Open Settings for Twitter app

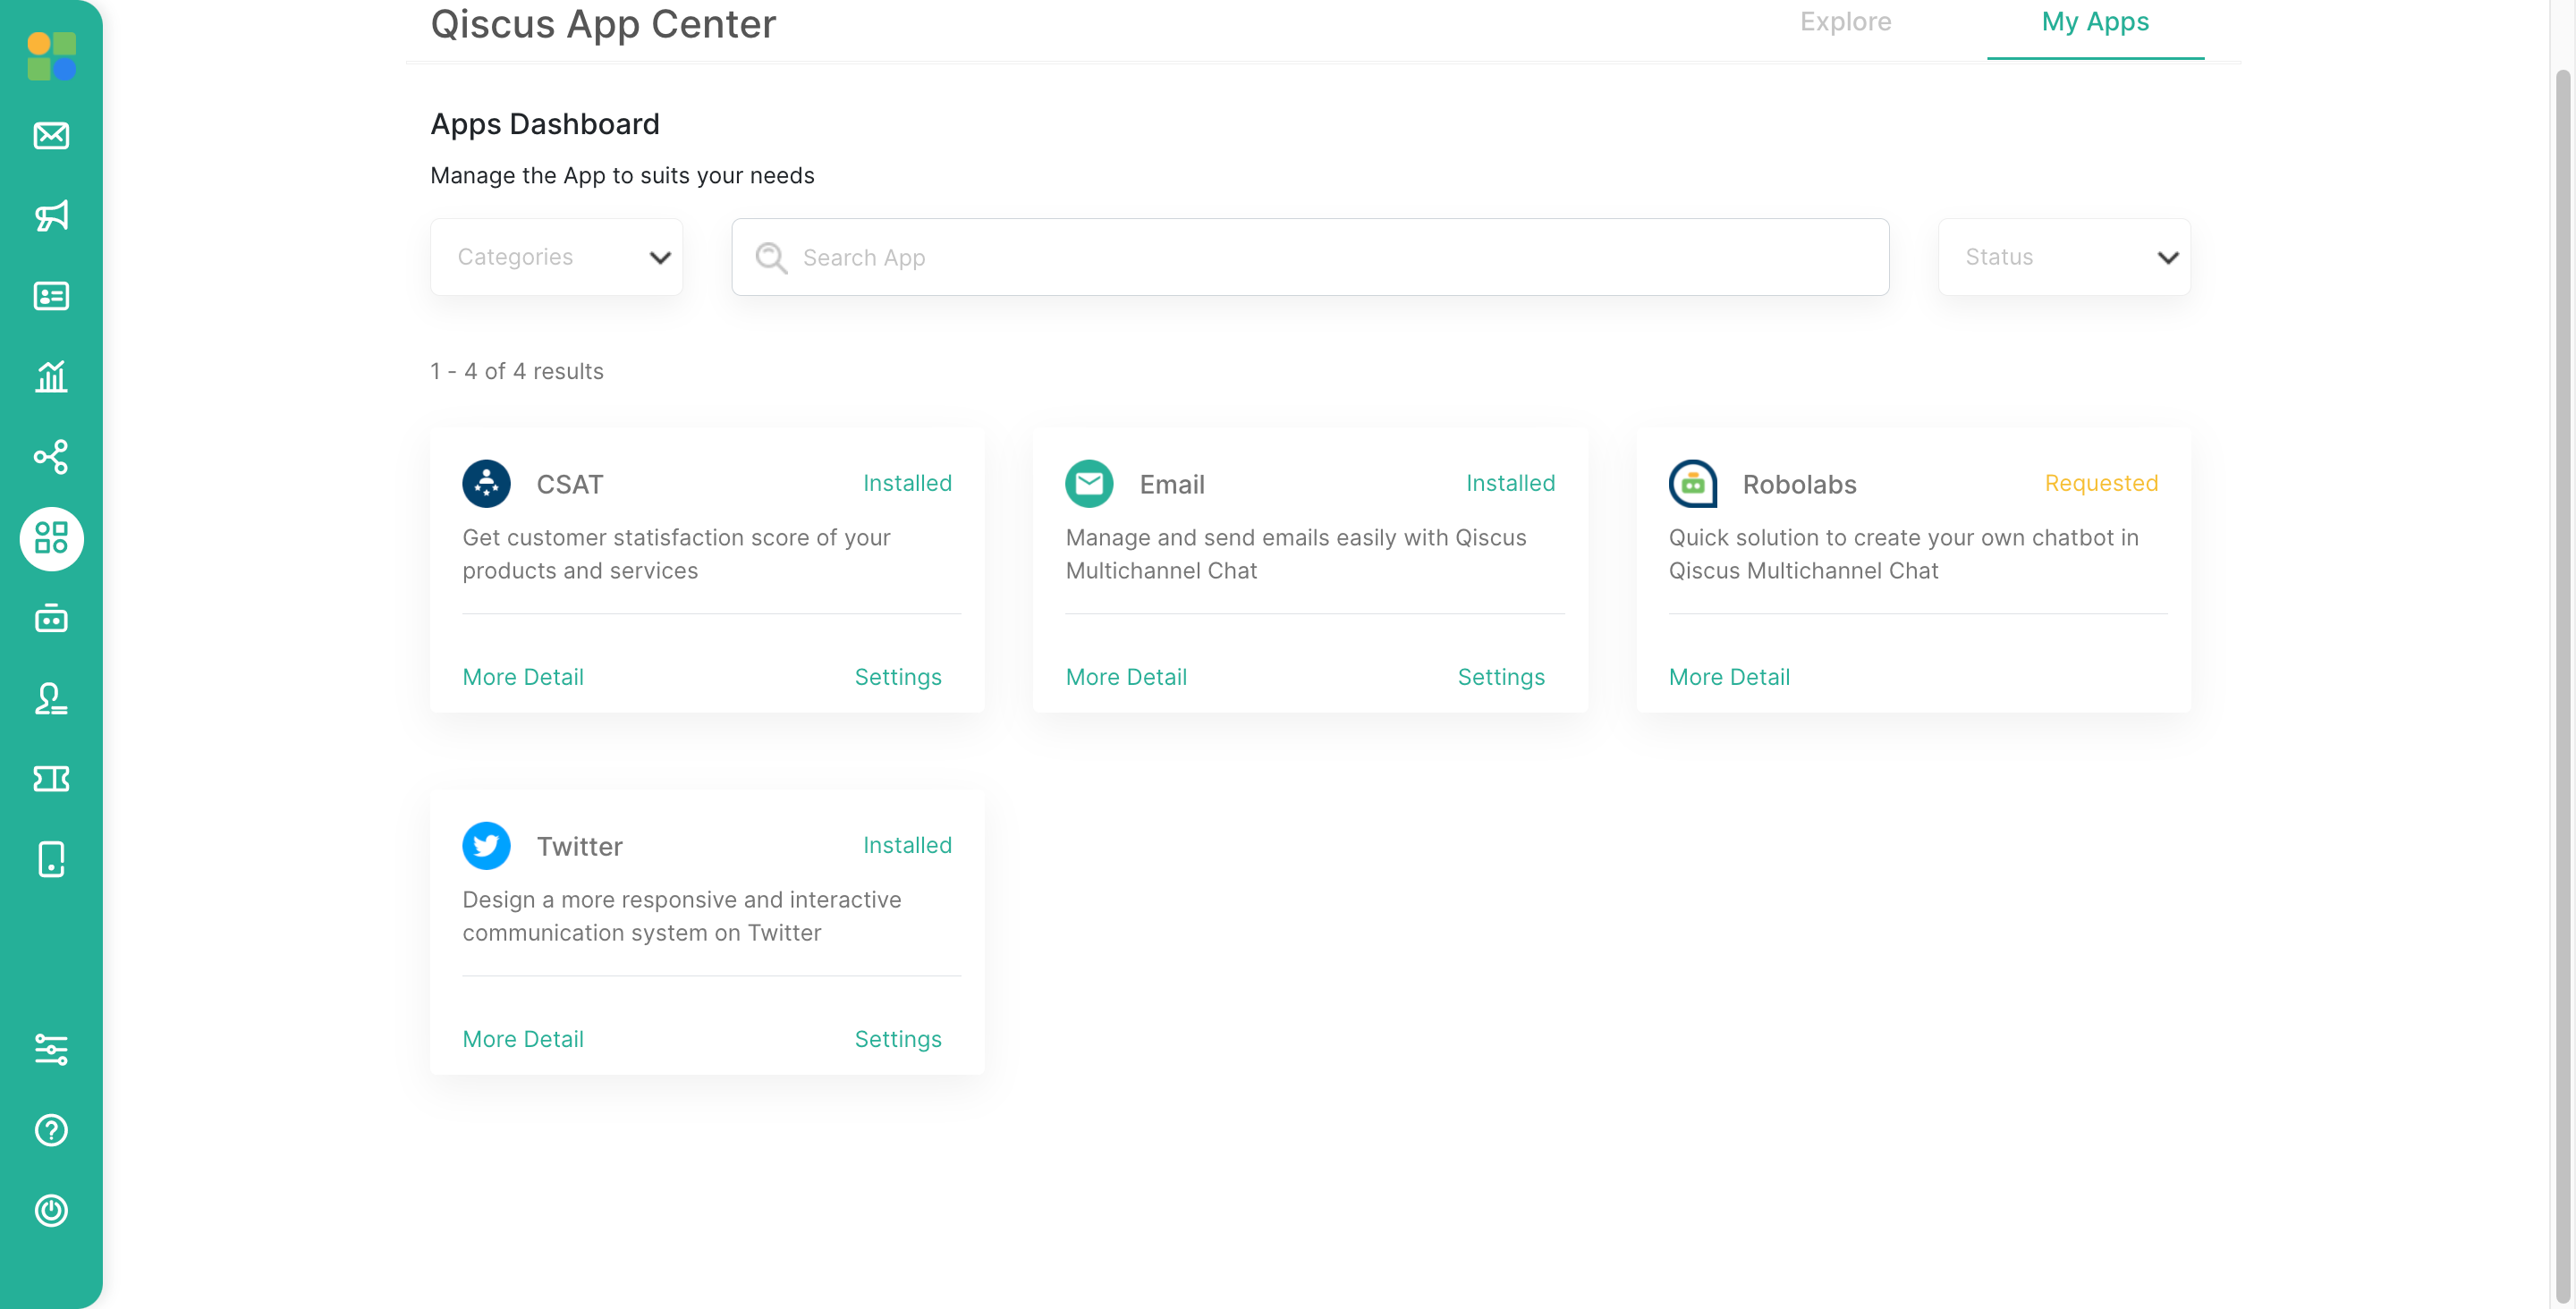pos(898,1039)
